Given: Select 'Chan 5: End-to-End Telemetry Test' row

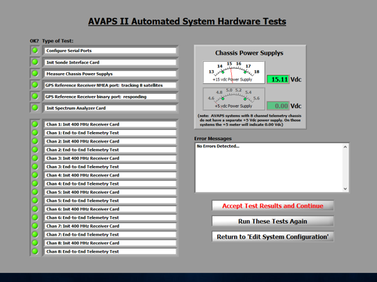Looking at the screenshot, I should [x=110, y=201].
